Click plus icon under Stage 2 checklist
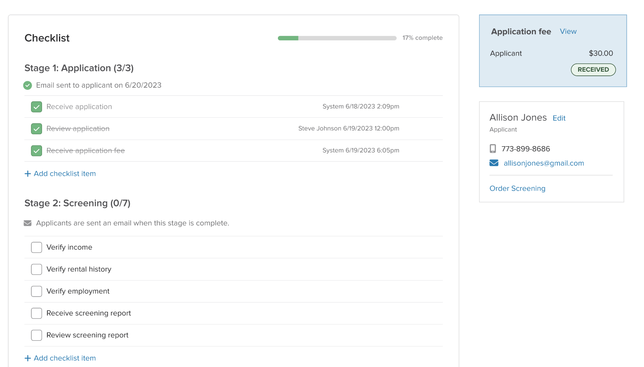The image size is (644, 367). point(28,358)
